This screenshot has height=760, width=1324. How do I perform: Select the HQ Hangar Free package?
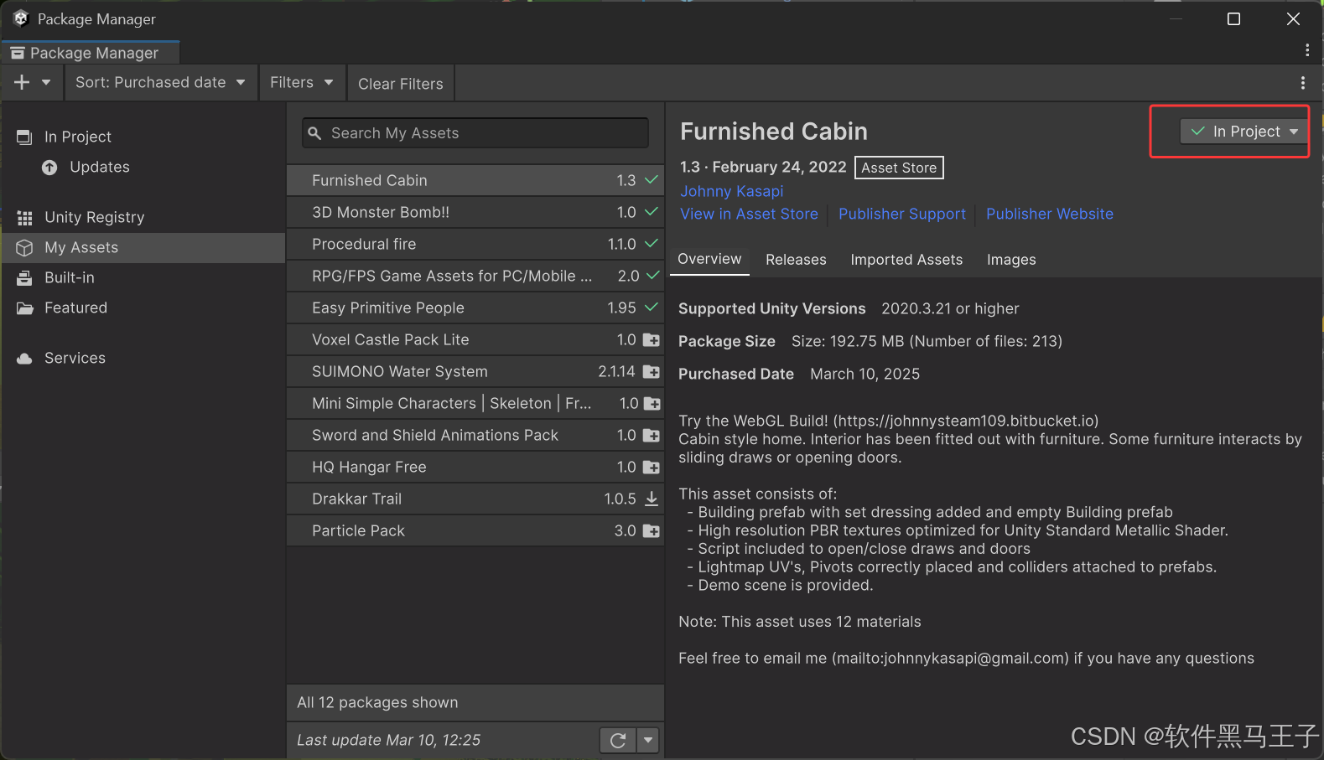475,467
